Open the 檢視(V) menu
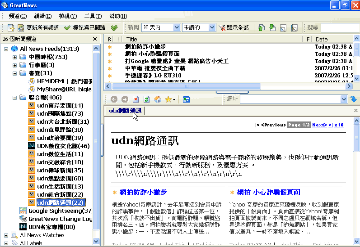The image size is (360, 247). tap(68, 16)
